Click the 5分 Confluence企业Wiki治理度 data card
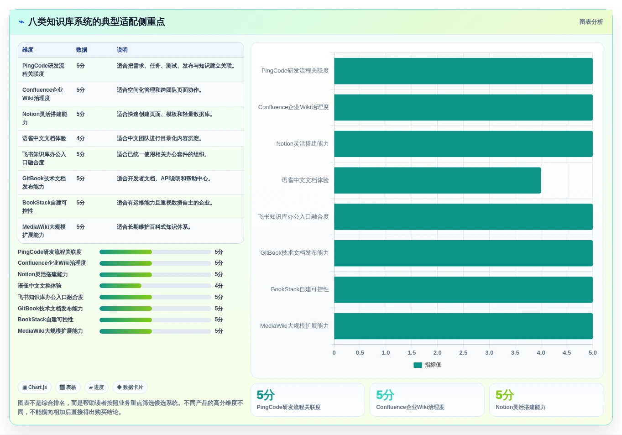The width and height of the screenshot is (622, 435). 427,400
